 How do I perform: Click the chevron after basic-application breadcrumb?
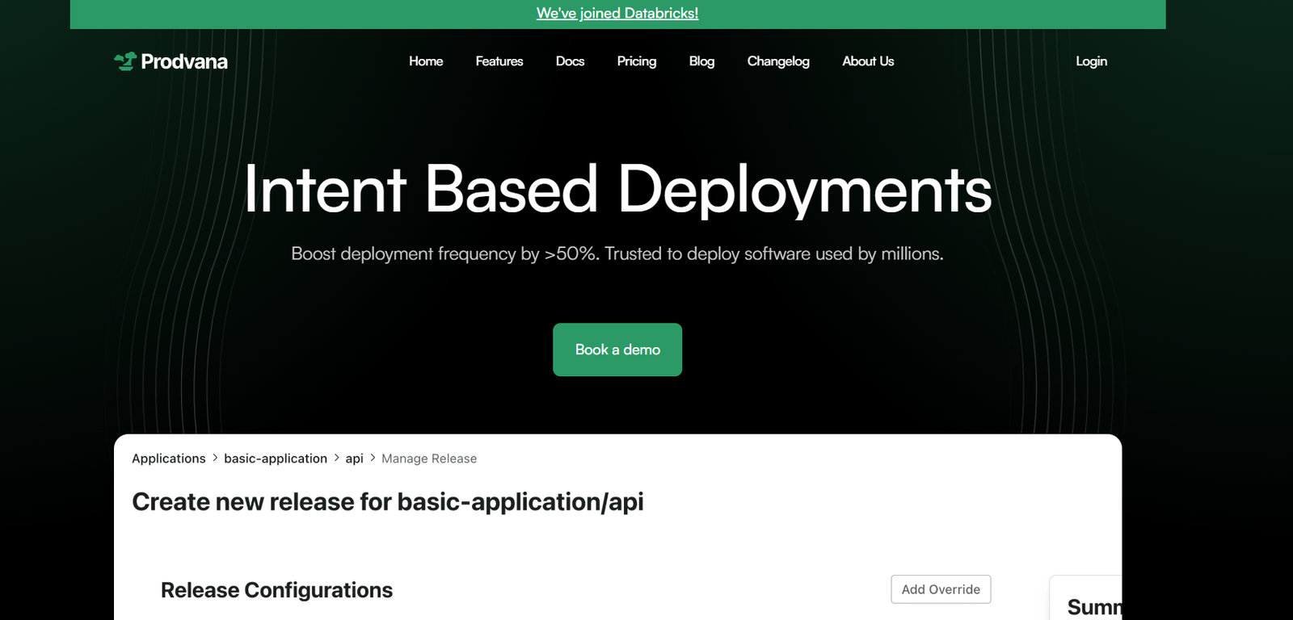point(336,458)
